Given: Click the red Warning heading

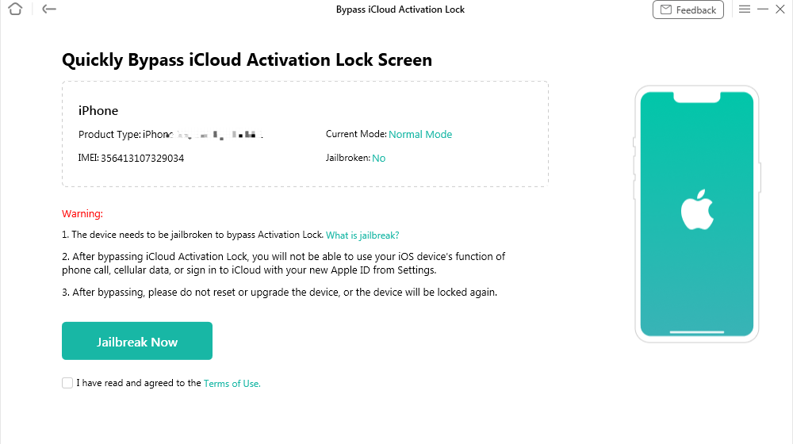Looking at the screenshot, I should point(82,213).
